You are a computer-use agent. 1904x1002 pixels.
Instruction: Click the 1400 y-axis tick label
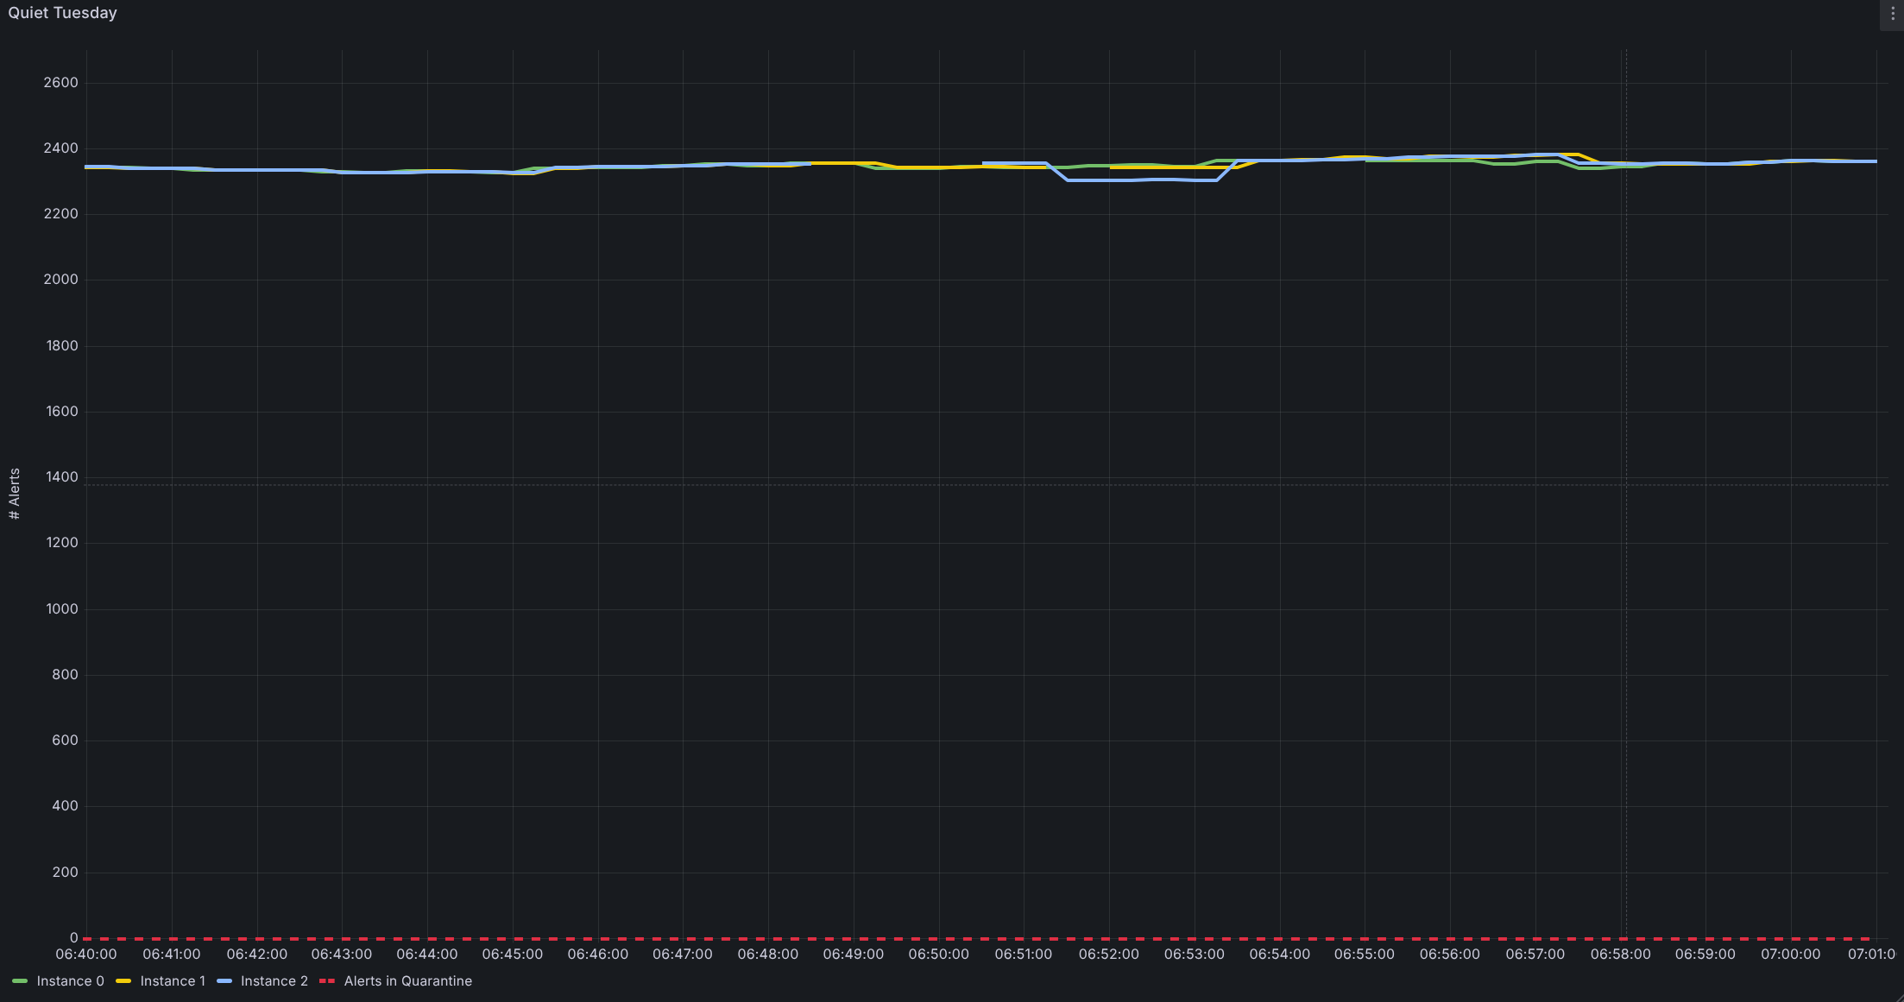tap(61, 477)
